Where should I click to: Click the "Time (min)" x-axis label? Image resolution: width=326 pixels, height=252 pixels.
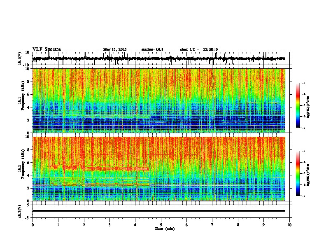point(165,229)
